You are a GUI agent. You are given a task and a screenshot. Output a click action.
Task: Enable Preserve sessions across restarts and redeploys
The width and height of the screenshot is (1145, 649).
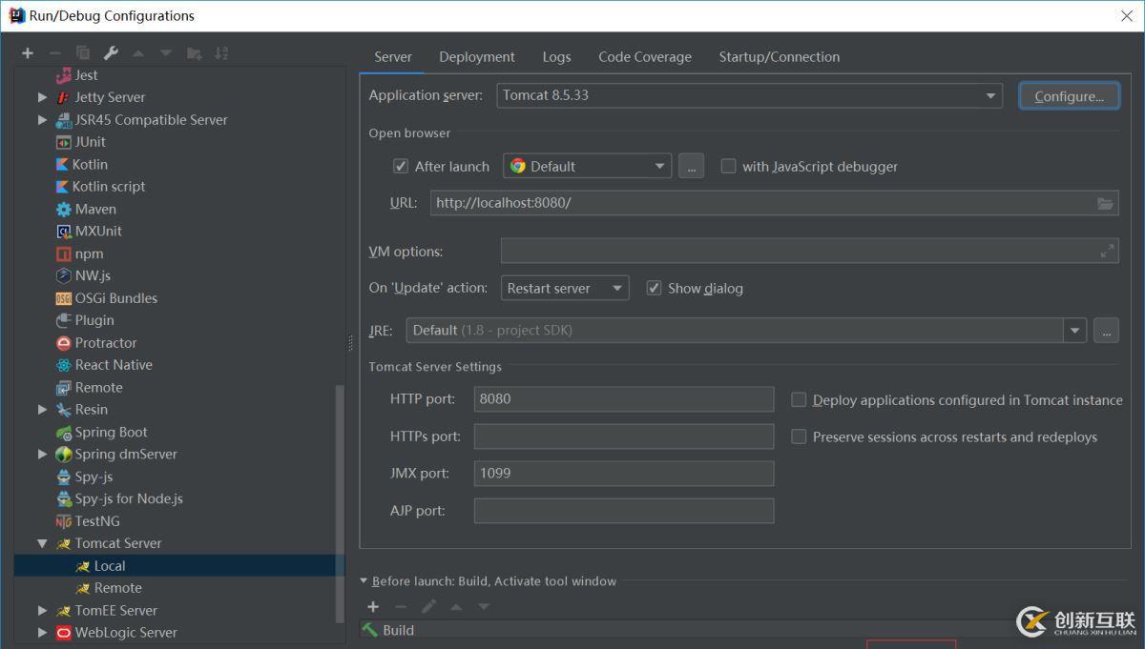pos(799,436)
